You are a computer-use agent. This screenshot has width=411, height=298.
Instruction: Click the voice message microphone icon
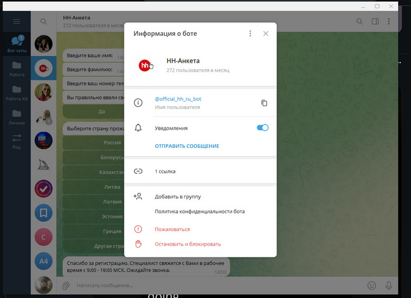coord(389,286)
